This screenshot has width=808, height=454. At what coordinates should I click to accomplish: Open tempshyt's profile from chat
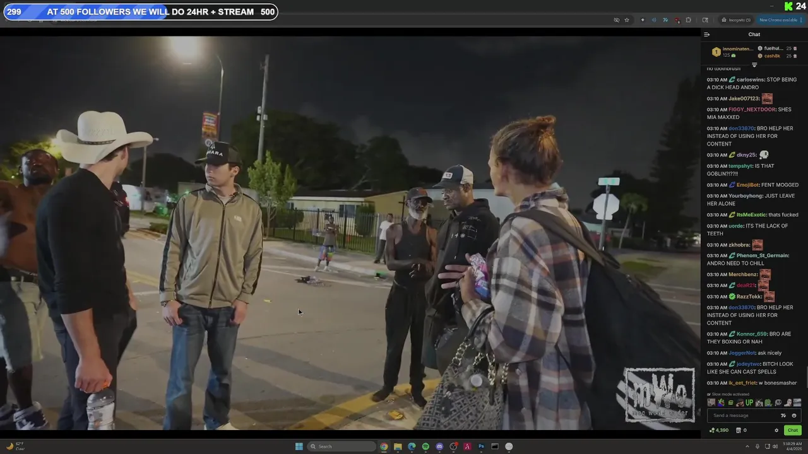(x=740, y=166)
